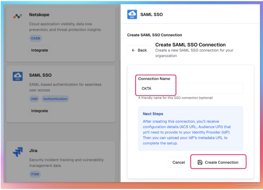Viewport: 263px width, 190px height.
Task: Click the Jira logo icon
Action: pos(18,152)
